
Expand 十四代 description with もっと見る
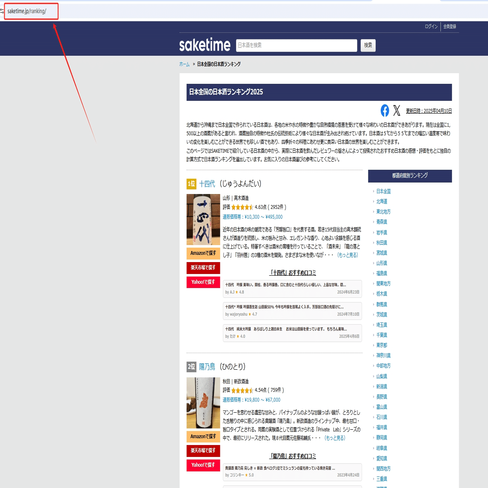tap(348, 255)
